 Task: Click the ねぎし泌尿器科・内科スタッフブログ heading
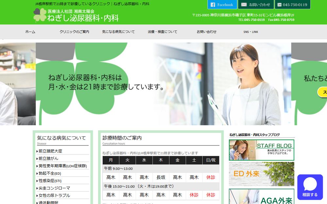point(254,135)
